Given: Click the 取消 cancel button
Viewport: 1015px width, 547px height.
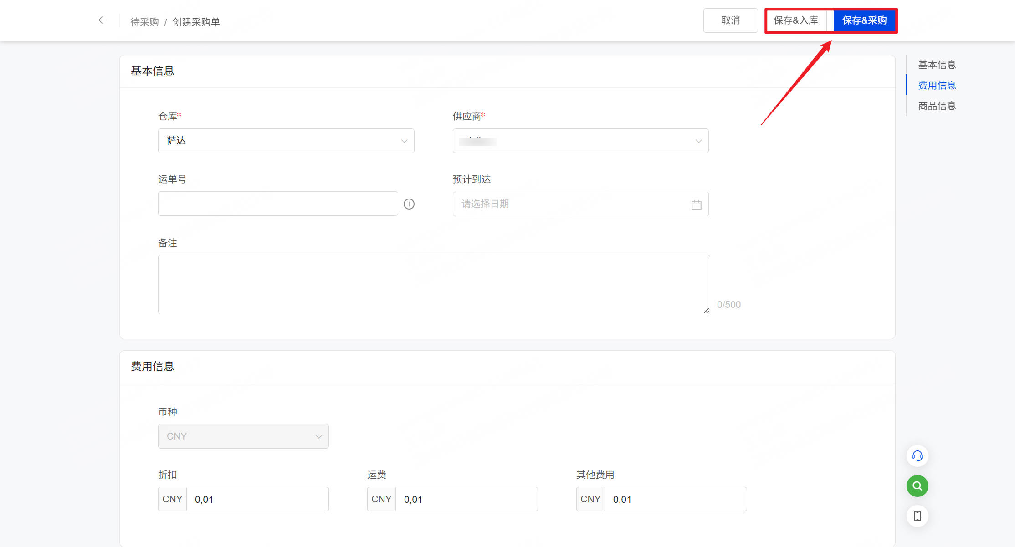Looking at the screenshot, I should 730,20.
